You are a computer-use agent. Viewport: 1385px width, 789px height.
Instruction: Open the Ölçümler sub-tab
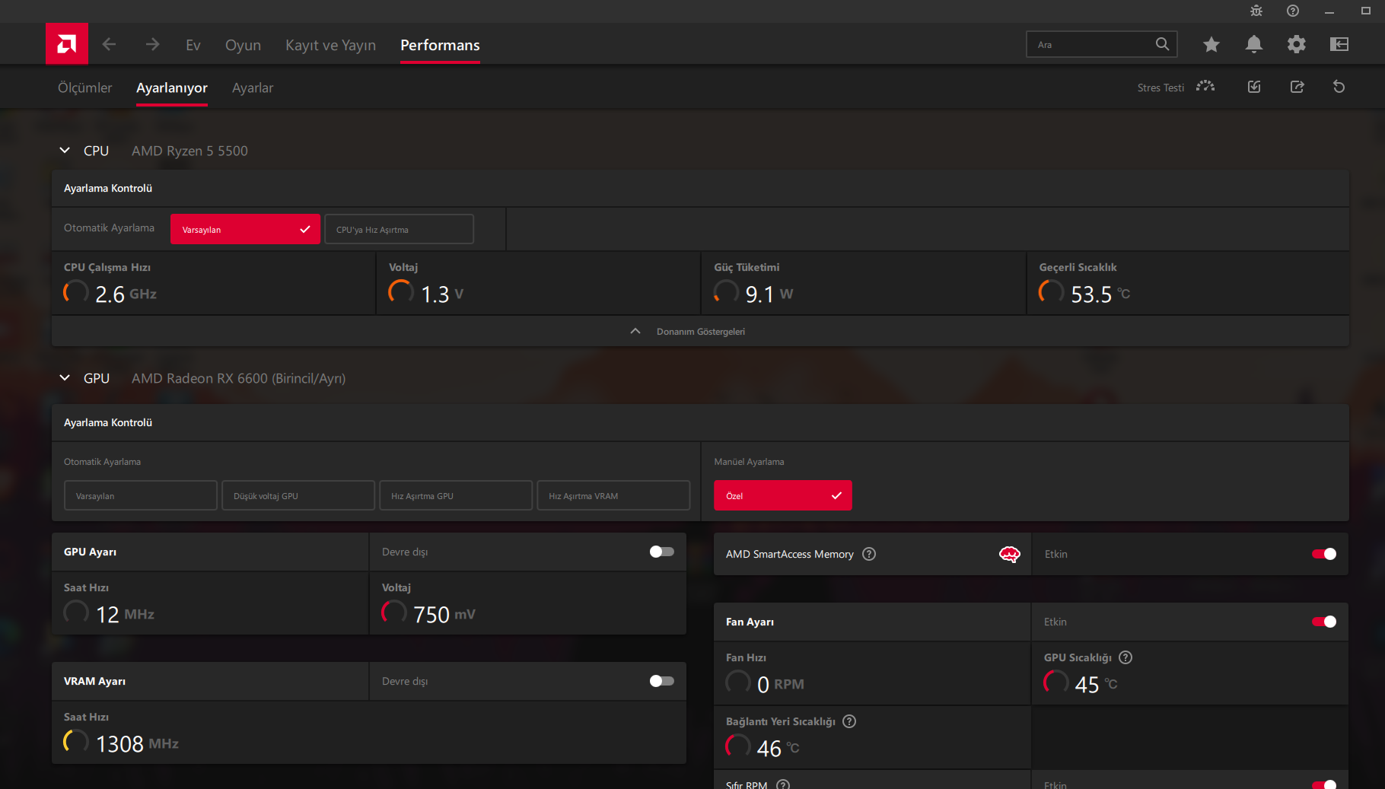click(84, 87)
